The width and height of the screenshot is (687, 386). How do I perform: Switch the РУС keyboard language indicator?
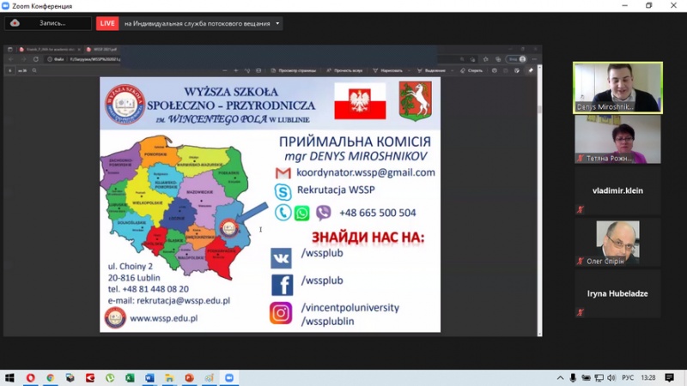tap(628, 377)
